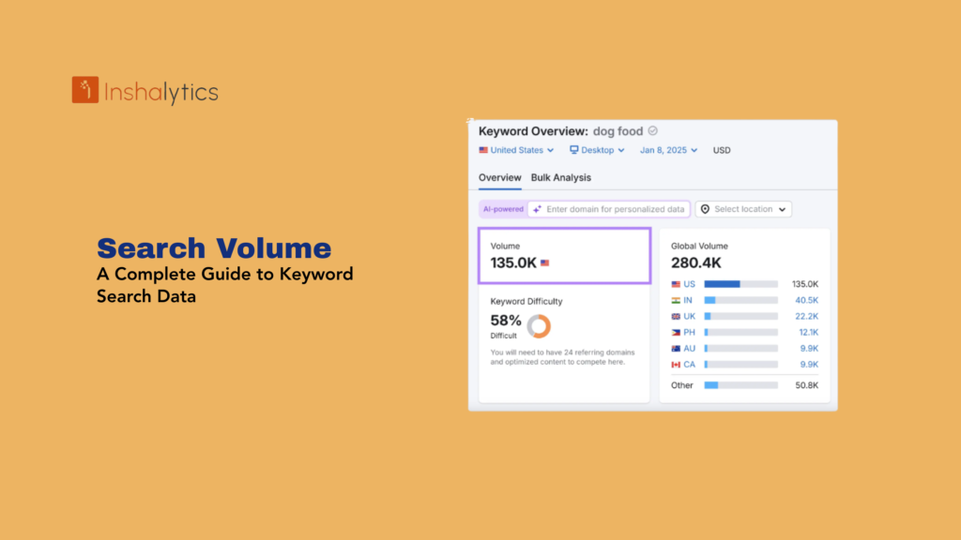Click the Keyword Difficulty 58% gauge
Screen dimensions: 961x540
539,324
